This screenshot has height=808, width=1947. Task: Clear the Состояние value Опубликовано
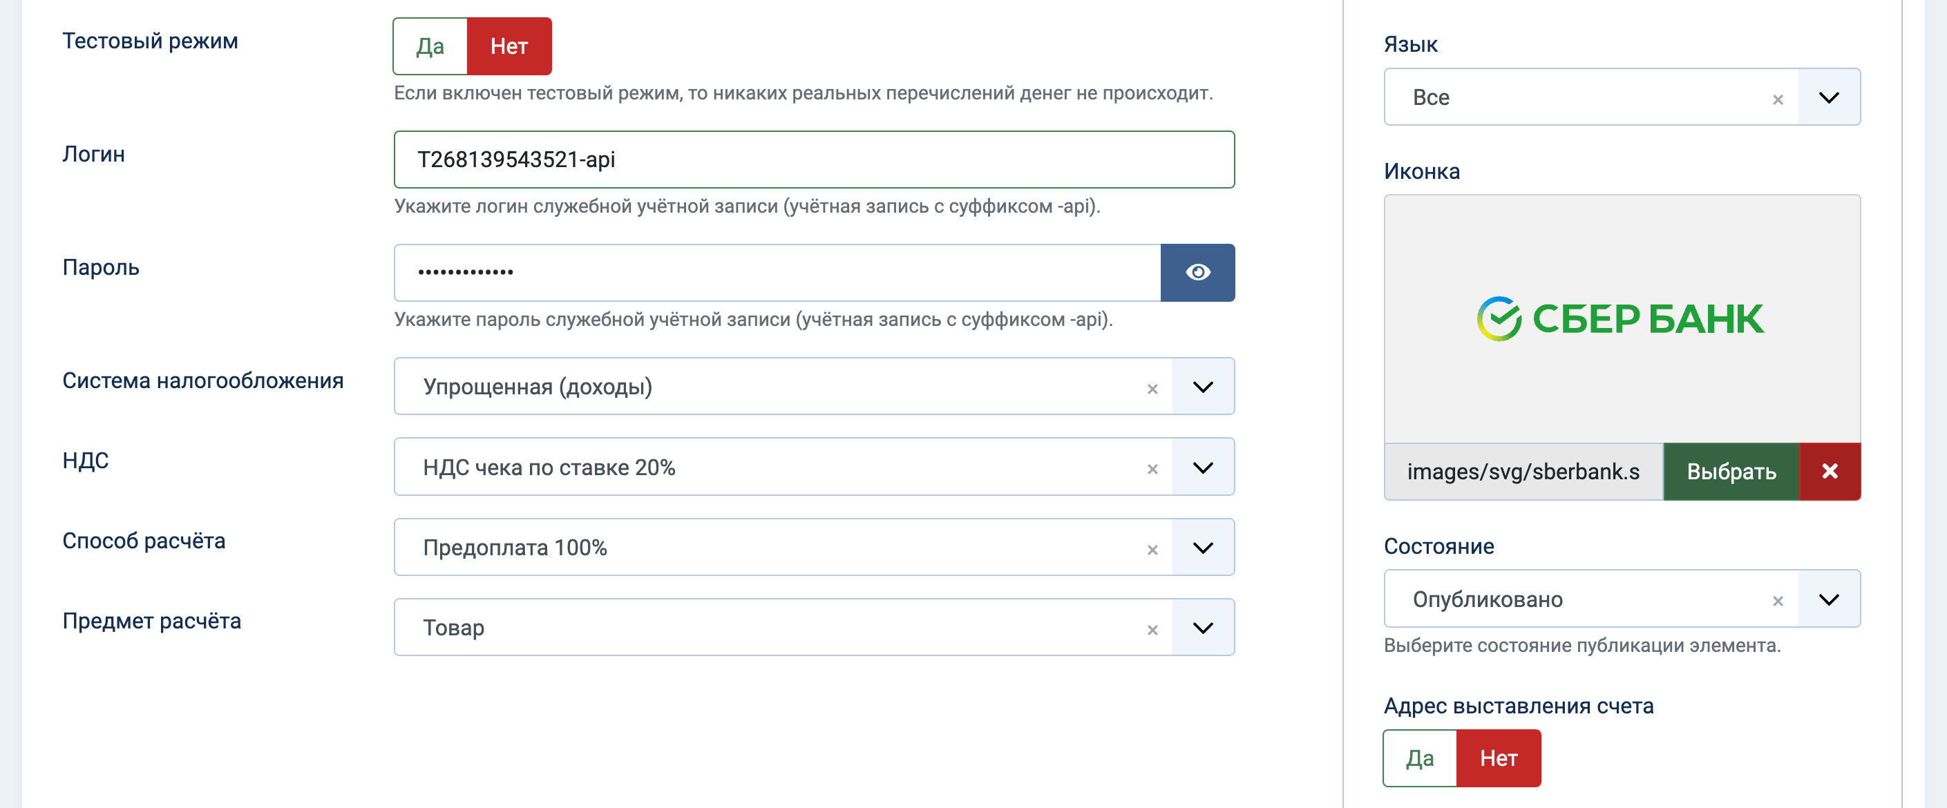click(x=1778, y=600)
